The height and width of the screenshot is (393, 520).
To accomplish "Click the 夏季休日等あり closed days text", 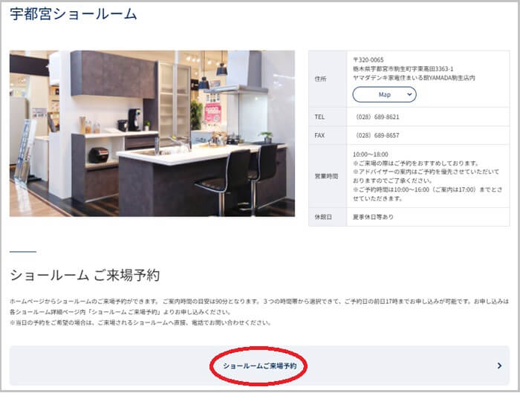I will [374, 217].
